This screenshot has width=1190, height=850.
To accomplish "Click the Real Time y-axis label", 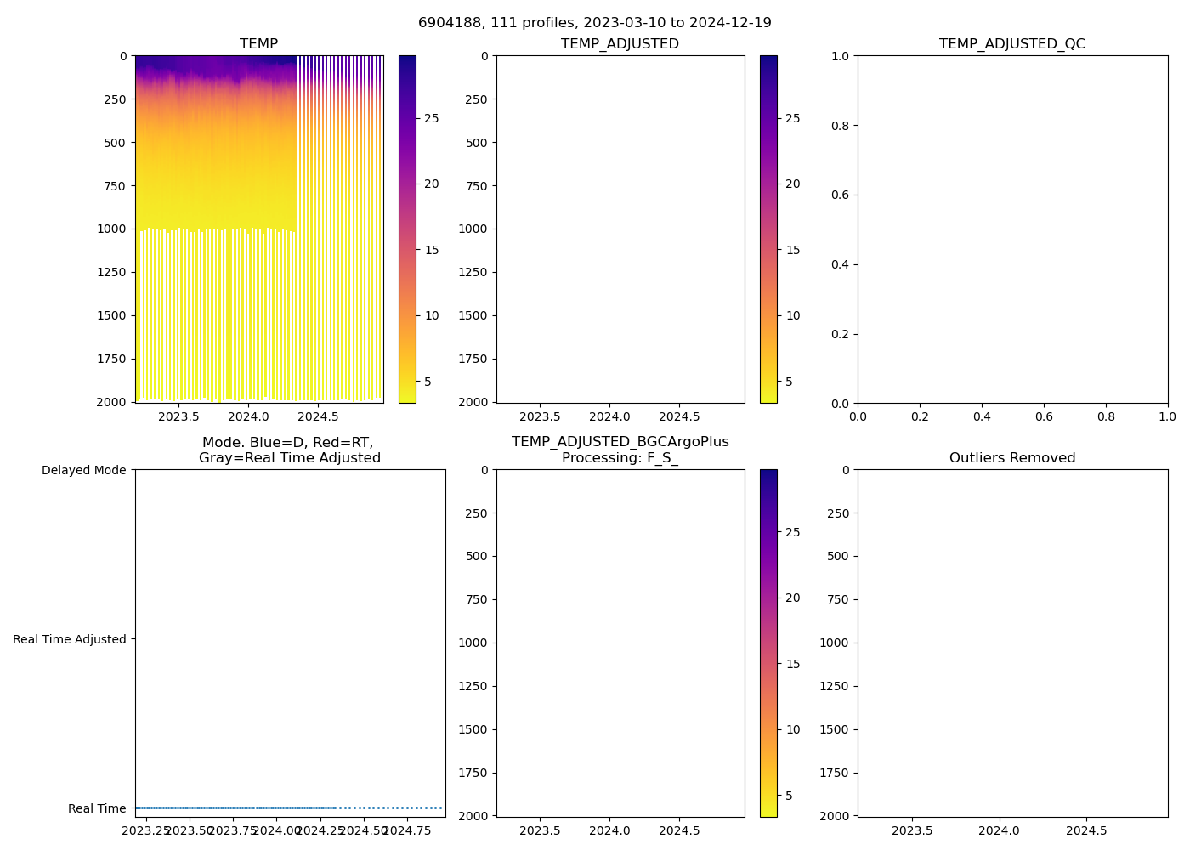I will click(97, 808).
